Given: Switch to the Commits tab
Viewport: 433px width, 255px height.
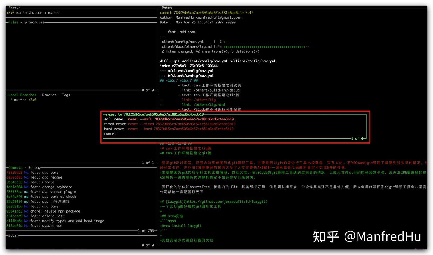Looking at the screenshot, I should pyautogui.click(x=15, y=168).
